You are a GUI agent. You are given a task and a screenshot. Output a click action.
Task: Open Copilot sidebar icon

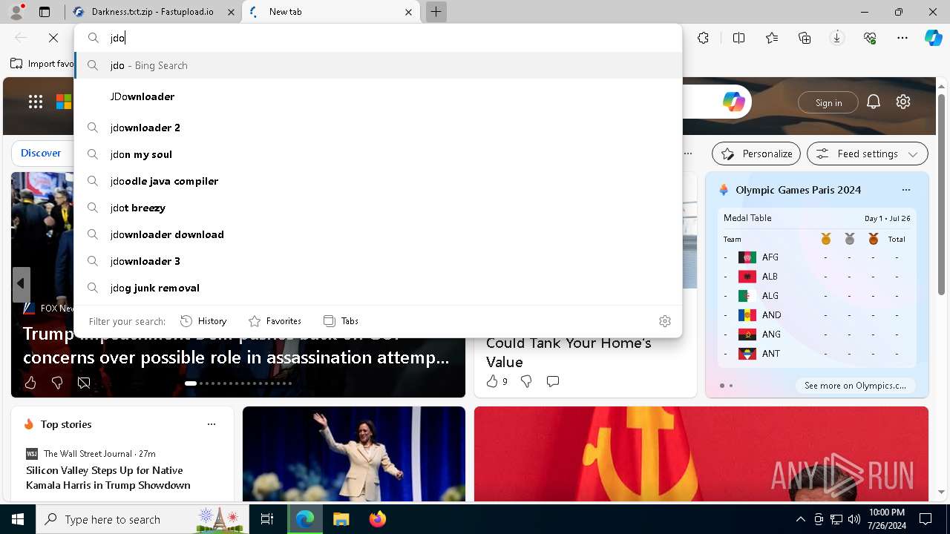pos(933,38)
